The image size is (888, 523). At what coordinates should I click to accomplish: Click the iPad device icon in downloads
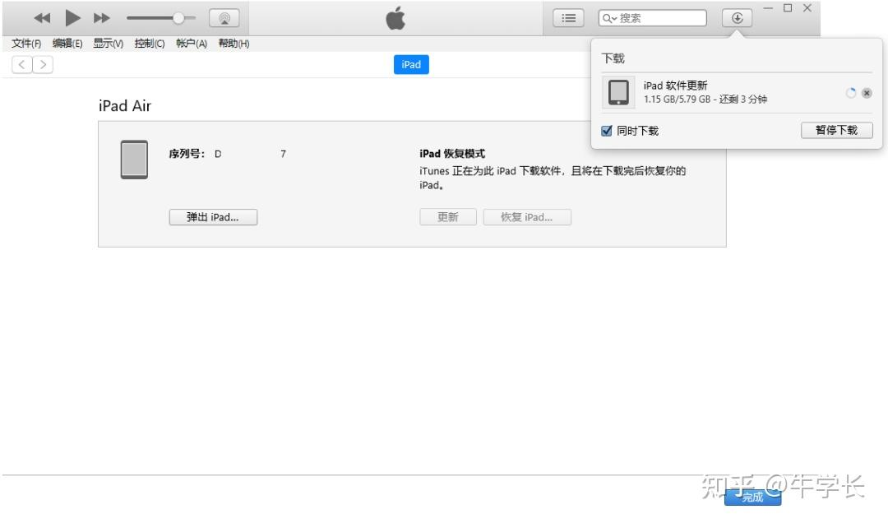[x=618, y=92]
